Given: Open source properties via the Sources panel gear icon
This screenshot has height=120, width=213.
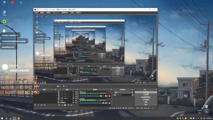Looking at the screenshot, I should [x=65, y=105].
